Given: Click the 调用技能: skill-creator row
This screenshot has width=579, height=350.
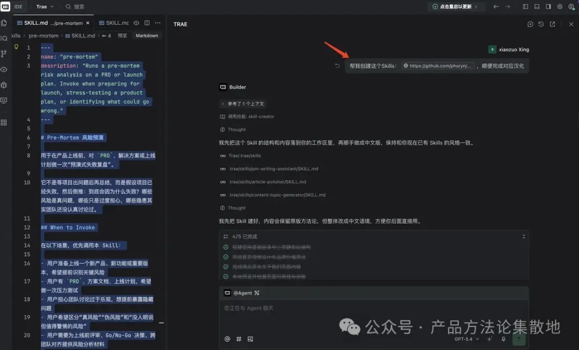Looking at the screenshot, I should pos(247,117).
